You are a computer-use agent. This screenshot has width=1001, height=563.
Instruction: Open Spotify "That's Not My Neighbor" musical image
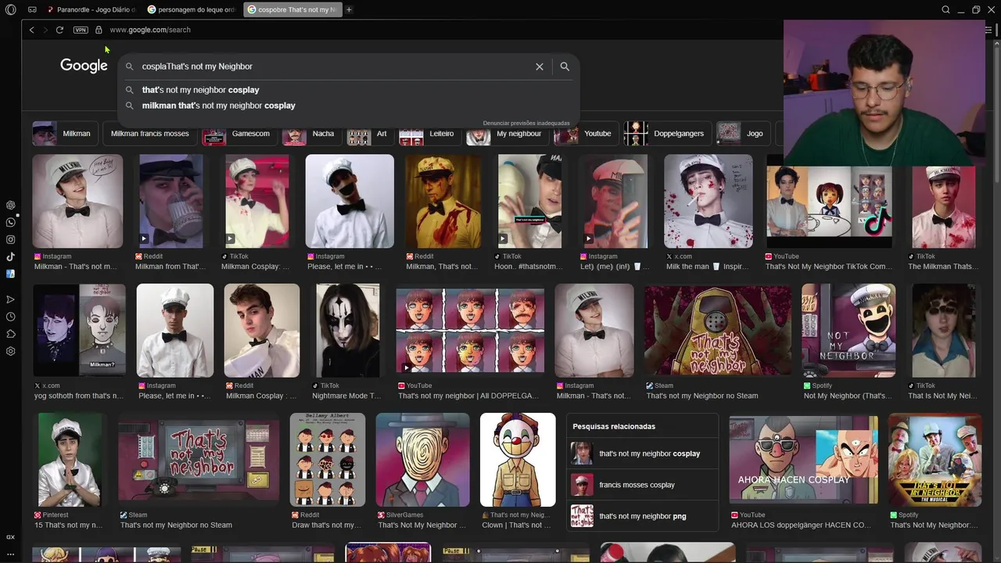point(935,460)
